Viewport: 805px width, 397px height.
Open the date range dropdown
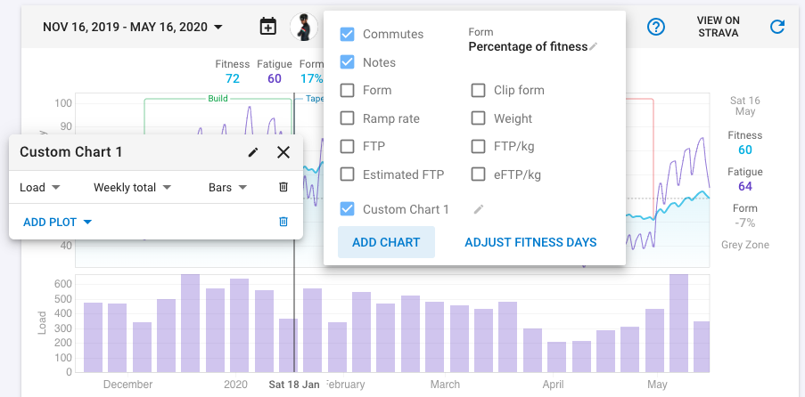(x=133, y=27)
